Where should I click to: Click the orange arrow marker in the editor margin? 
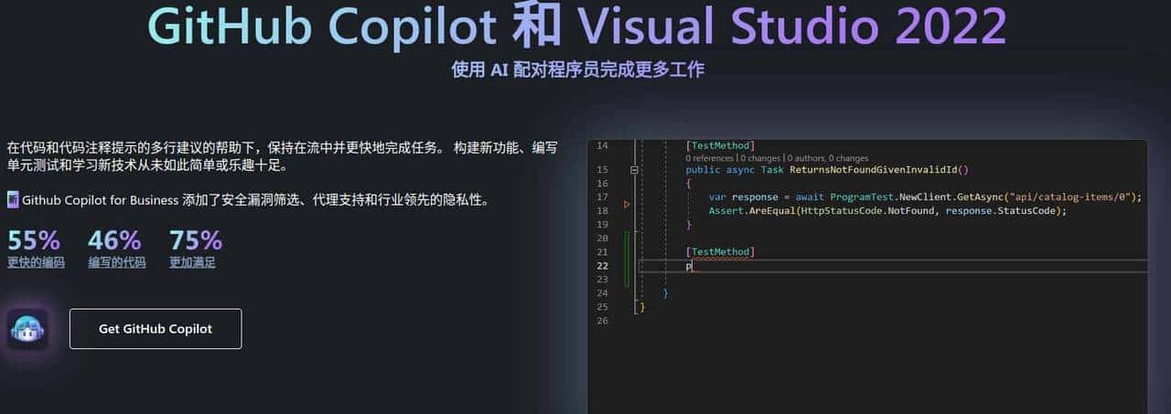click(x=627, y=205)
